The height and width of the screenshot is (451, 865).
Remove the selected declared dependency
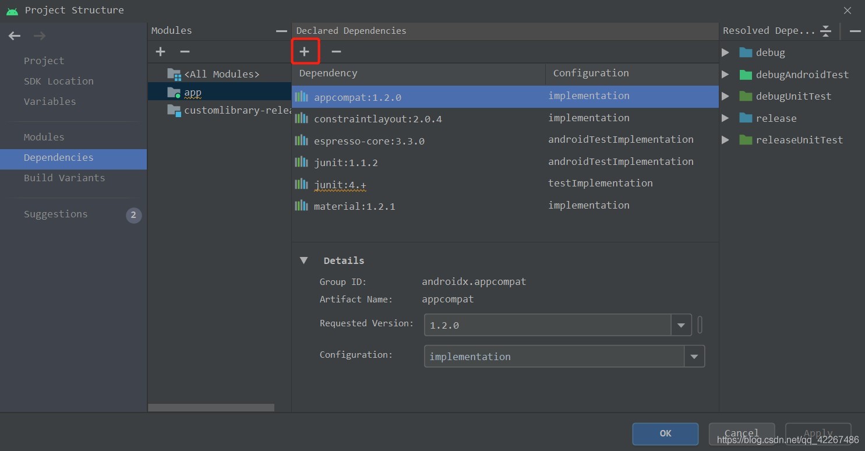tap(336, 51)
